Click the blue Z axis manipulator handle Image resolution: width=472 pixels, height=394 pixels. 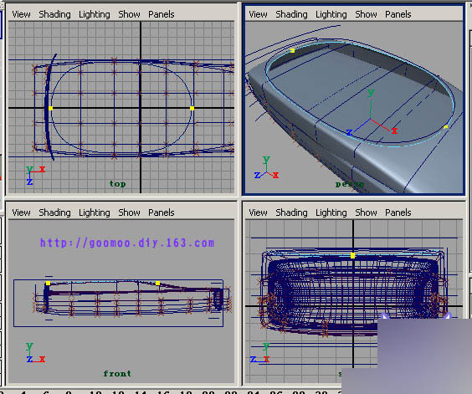(349, 132)
